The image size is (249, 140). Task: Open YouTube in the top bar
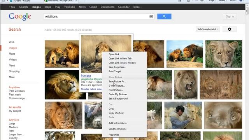(70, 7)
